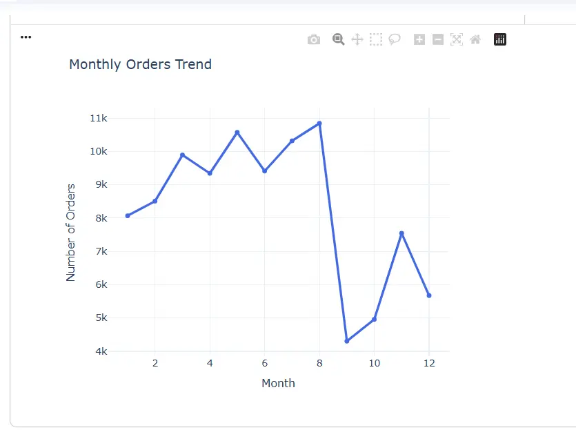The image size is (576, 430).
Task: Click the Number of Orders axis label
Action: [x=70, y=232]
